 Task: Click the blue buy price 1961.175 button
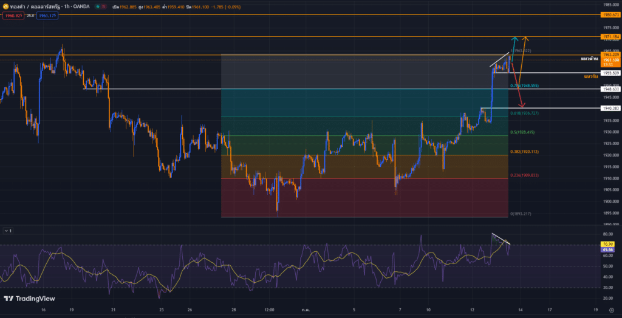47,15
